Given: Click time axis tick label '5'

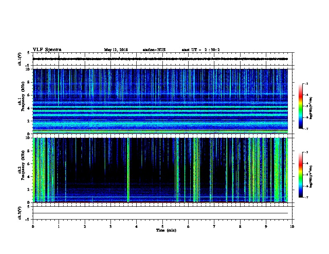Looking at the screenshot, I should [162, 227].
